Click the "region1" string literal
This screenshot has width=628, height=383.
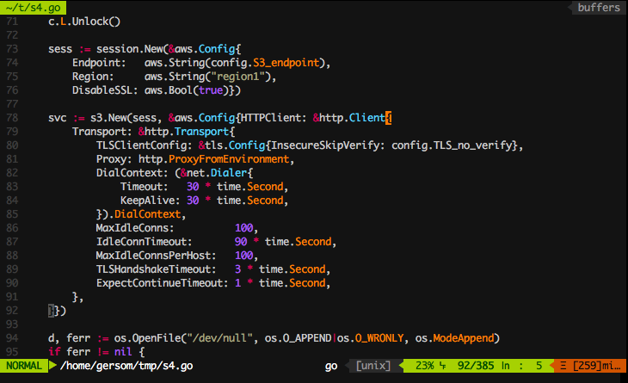click(237, 77)
